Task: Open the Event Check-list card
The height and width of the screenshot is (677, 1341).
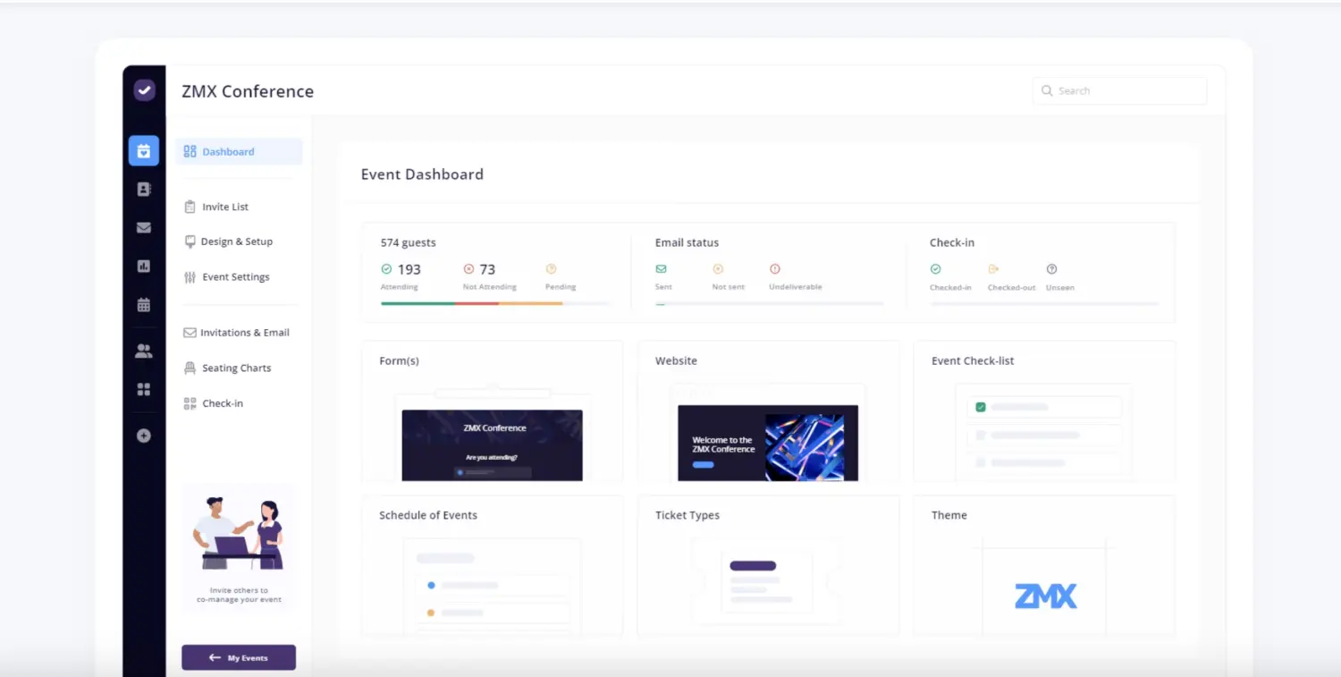Action: (1044, 411)
